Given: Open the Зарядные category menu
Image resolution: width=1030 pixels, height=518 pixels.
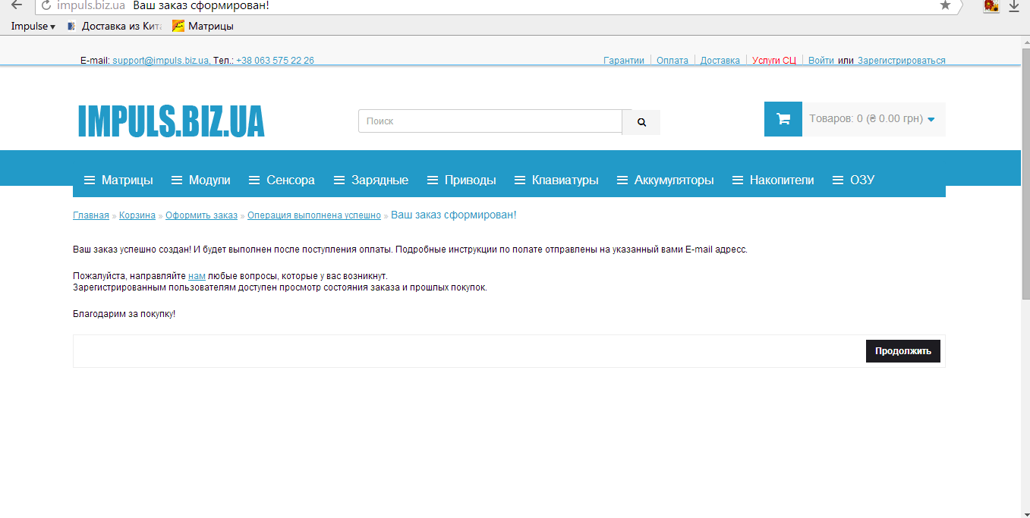Looking at the screenshot, I should pos(370,181).
